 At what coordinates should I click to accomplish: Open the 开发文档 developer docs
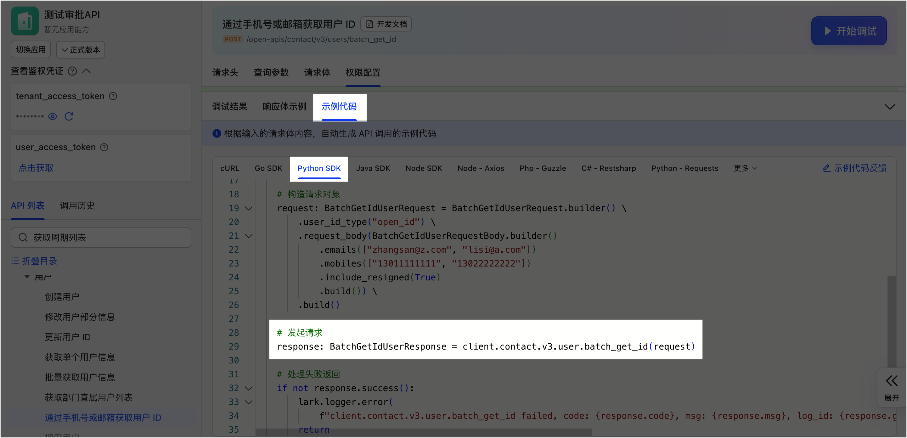click(386, 24)
